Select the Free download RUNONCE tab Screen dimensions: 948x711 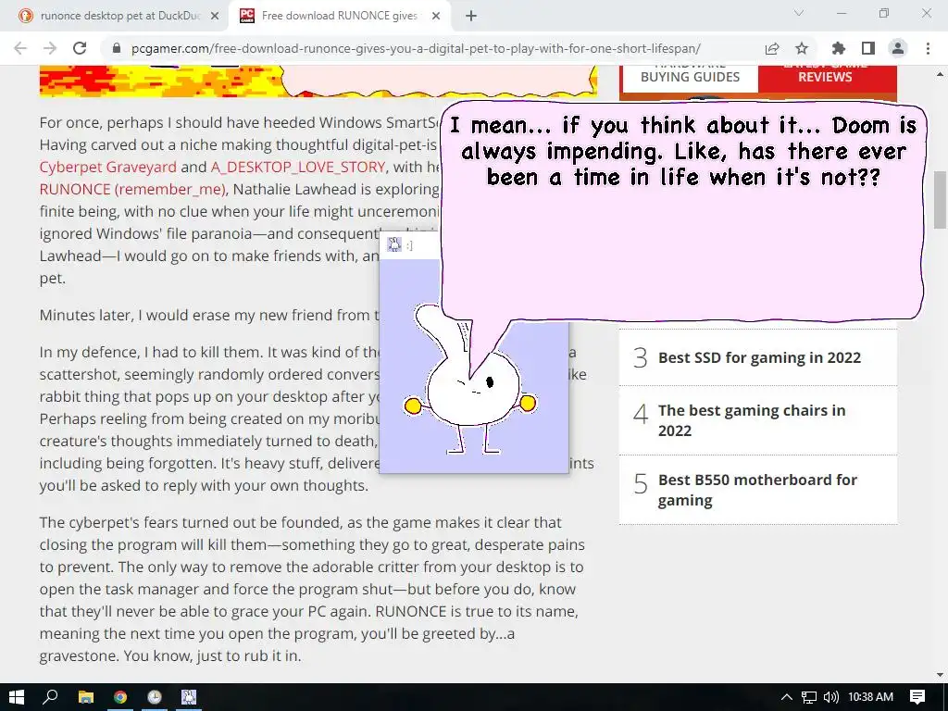click(340, 17)
